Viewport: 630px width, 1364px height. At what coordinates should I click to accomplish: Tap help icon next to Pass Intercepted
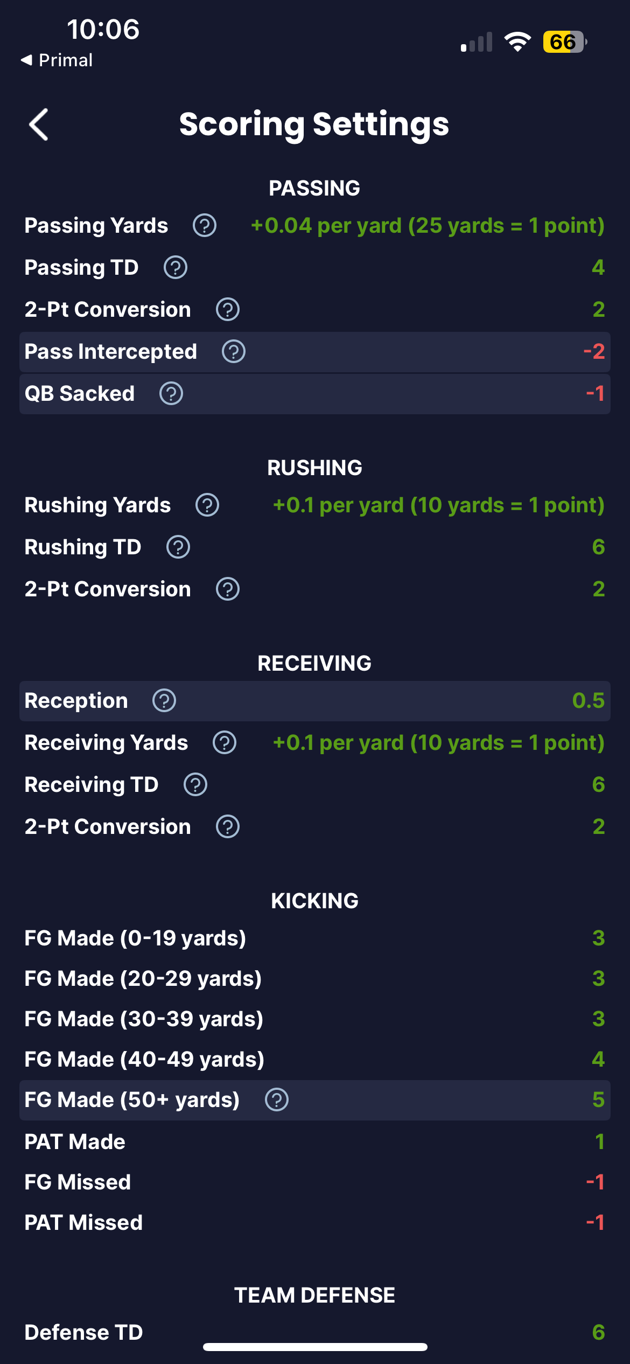pyautogui.click(x=234, y=351)
